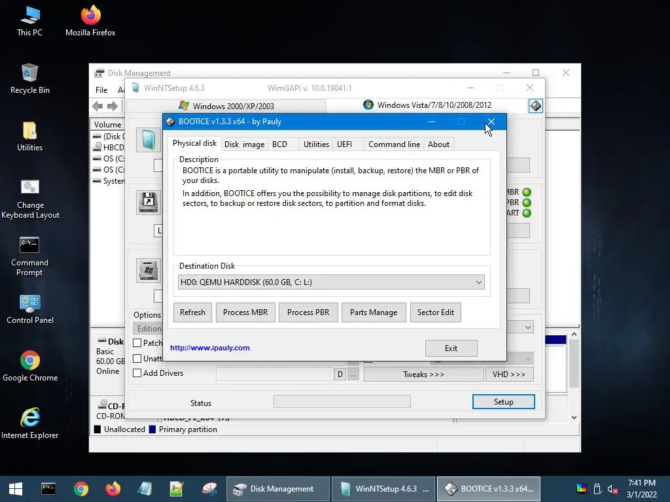Click the USB device tray icon
Viewport: 670px width, 502px height.
597,489
